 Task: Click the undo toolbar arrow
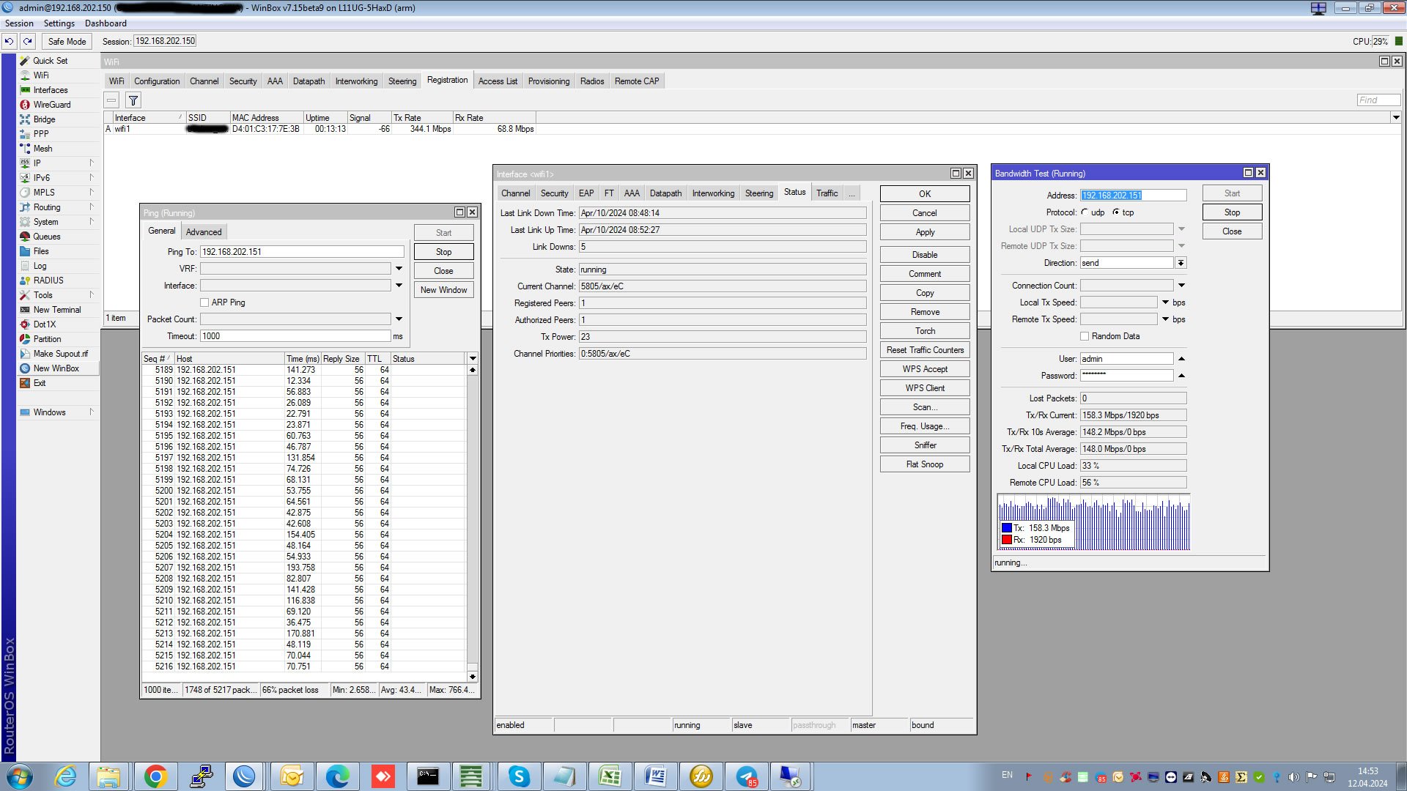pyautogui.click(x=9, y=42)
